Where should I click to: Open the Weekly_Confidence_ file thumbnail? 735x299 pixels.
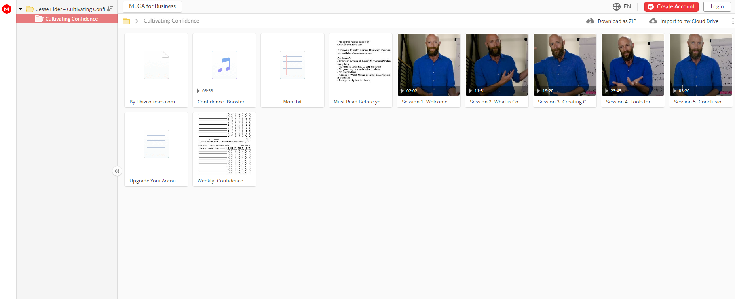tap(224, 143)
